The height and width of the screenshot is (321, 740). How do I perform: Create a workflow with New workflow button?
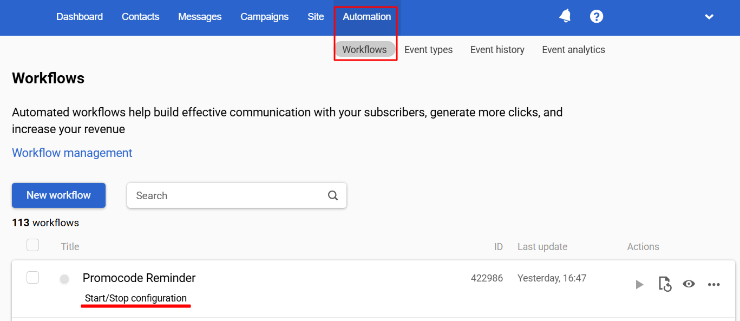tap(58, 195)
